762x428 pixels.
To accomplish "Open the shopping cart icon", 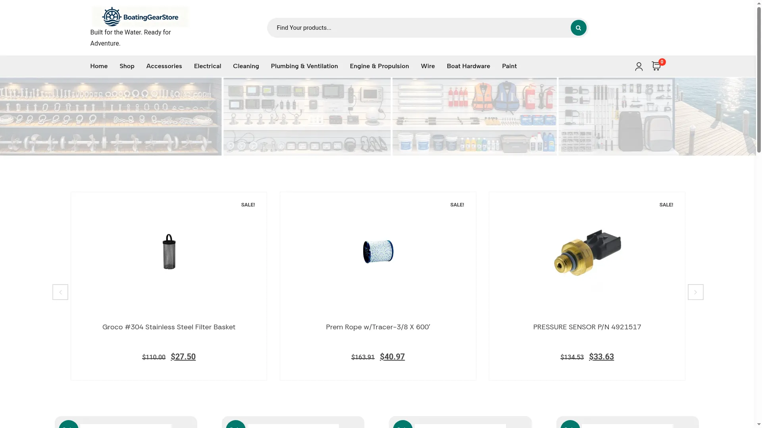I will pyautogui.click(x=656, y=66).
